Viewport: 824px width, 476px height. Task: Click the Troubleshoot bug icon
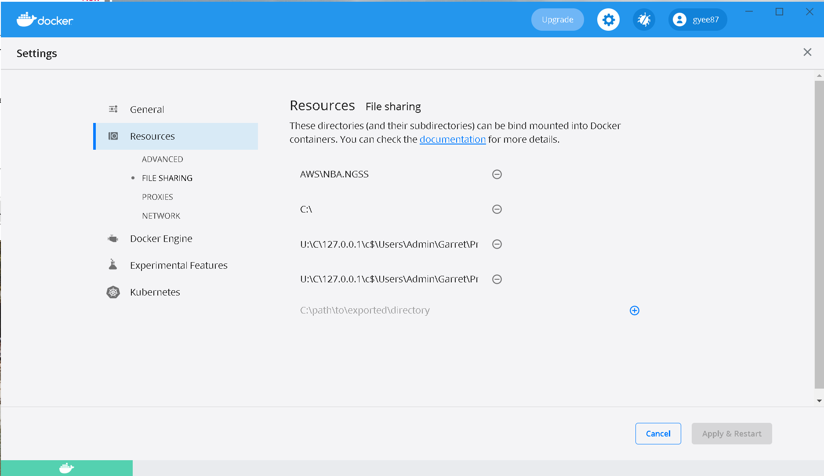(643, 19)
